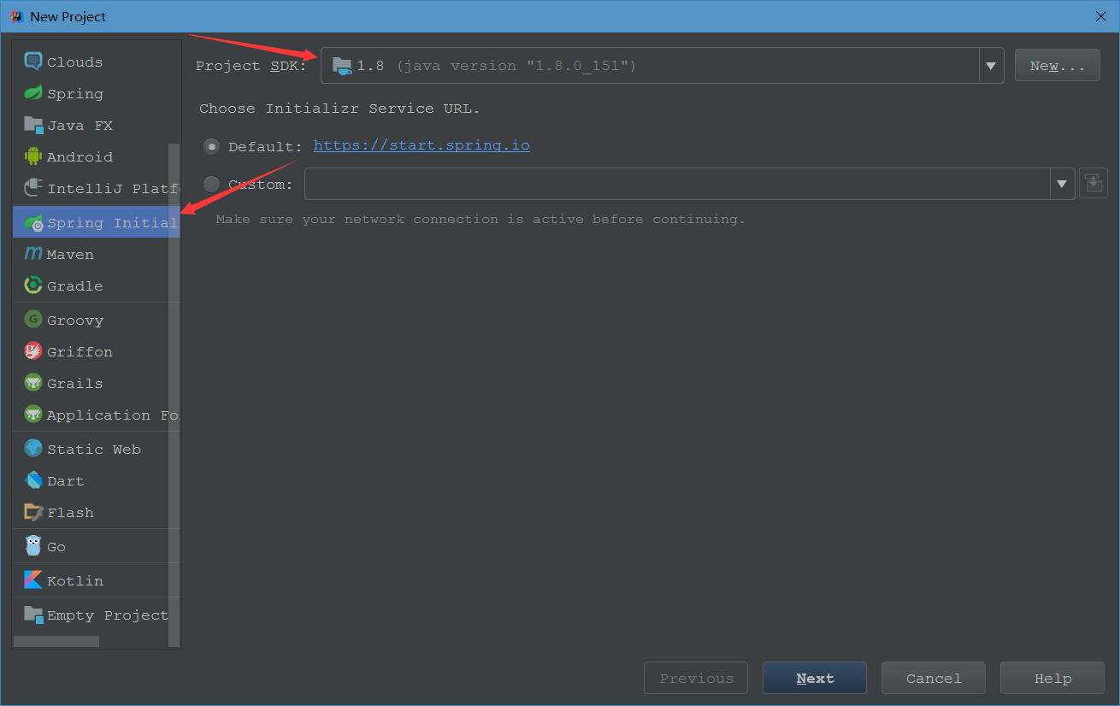The height and width of the screenshot is (706, 1120).
Task: Click the Previous button
Action: click(696, 678)
